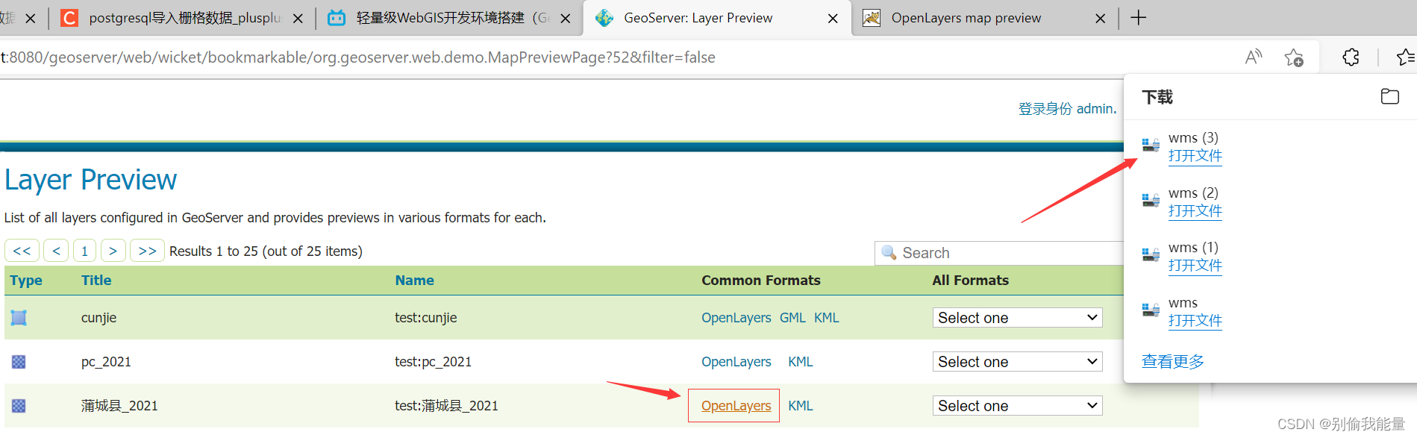The width and height of the screenshot is (1417, 438).
Task: Open OpenLayers preview for cunjie
Action: 736,318
